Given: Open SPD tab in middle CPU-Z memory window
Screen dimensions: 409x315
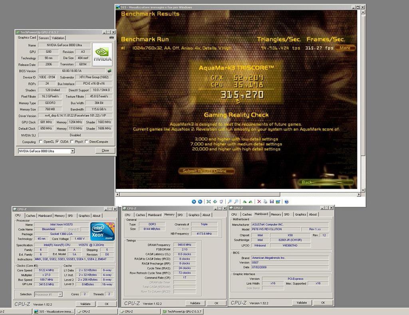Looking at the screenshot, I should tap(180, 215).
